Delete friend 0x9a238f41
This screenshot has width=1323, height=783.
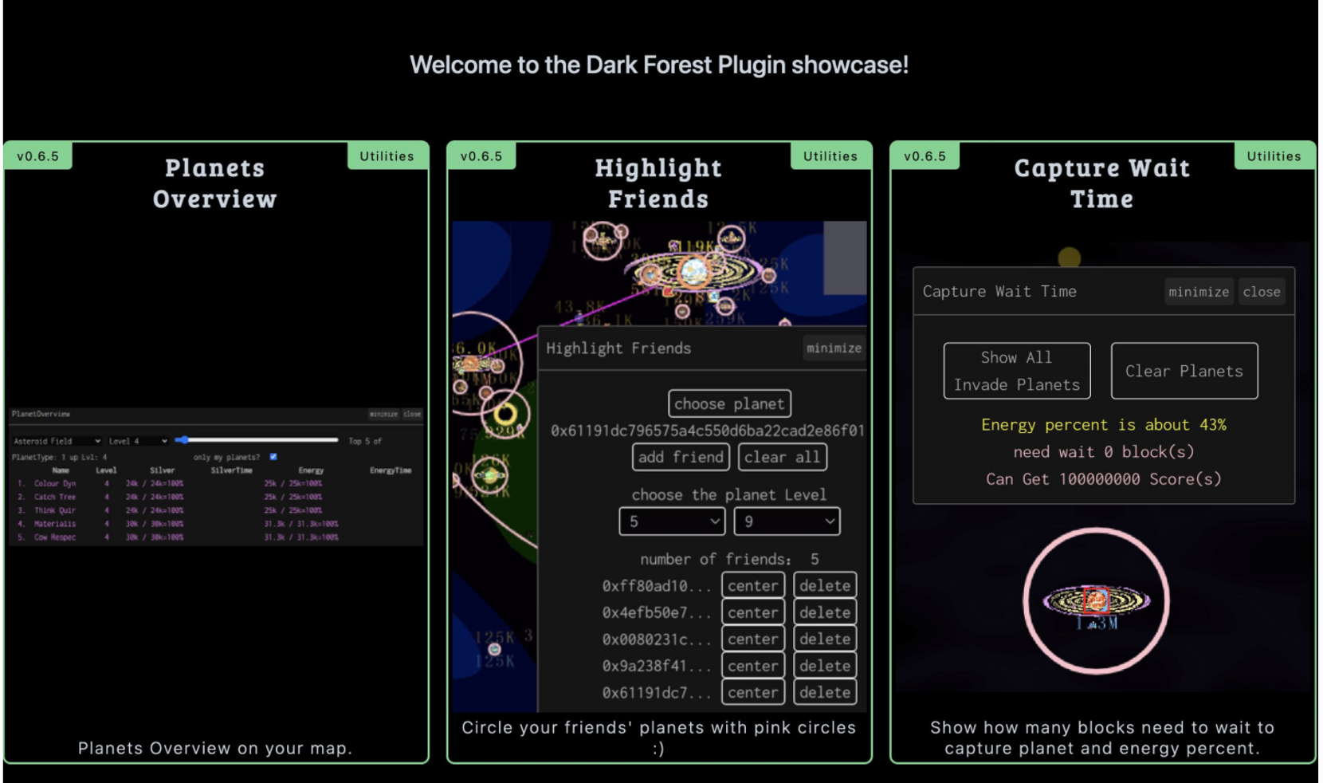pyautogui.click(x=825, y=666)
